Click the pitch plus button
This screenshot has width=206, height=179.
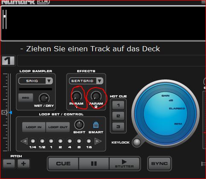[x=23, y=163]
